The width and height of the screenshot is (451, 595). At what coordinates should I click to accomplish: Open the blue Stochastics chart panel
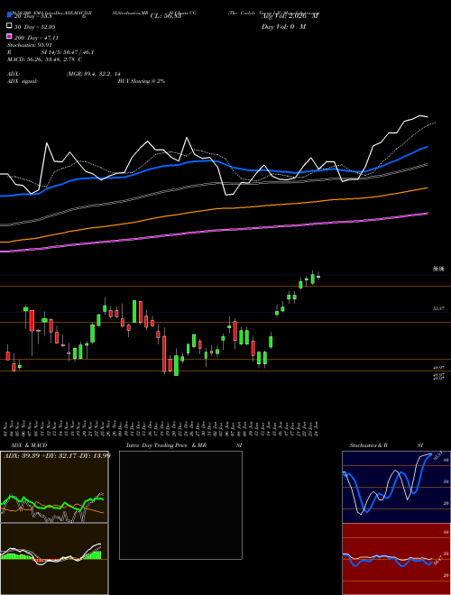click(x=396, y=487)
